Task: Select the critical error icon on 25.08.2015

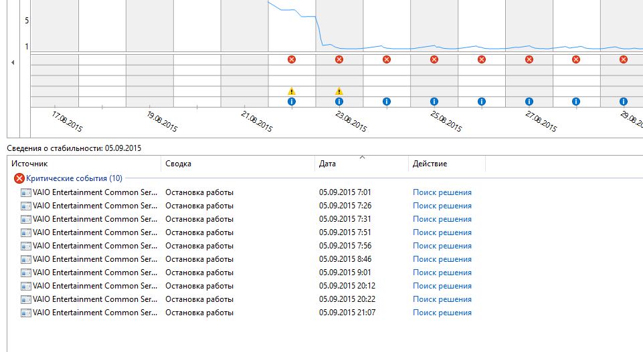Action: (434, 59)
